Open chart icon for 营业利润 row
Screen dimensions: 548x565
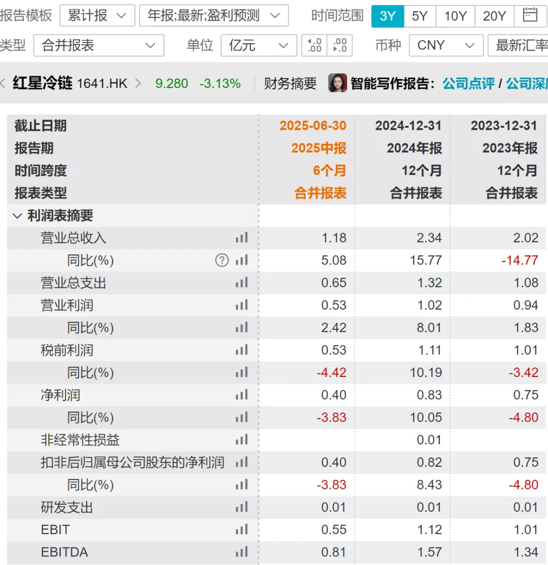pyautogui.click(x=242, y=305)
